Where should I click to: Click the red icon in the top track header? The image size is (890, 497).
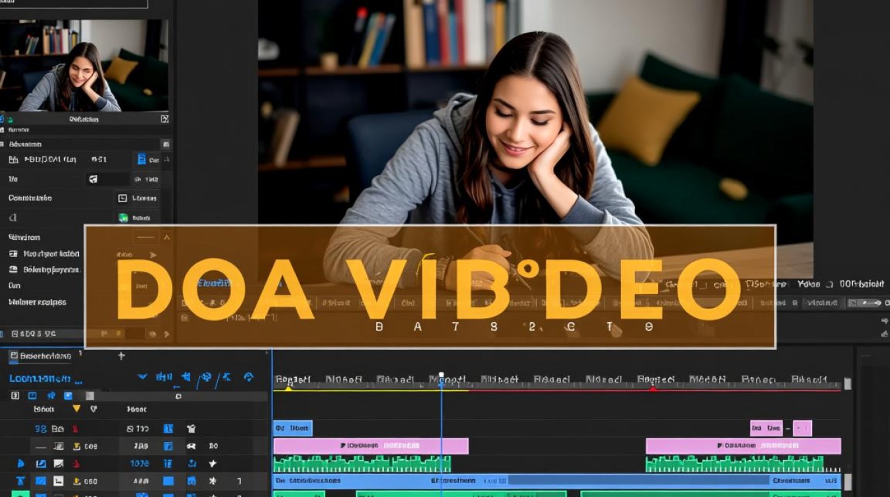click(75, 429)
